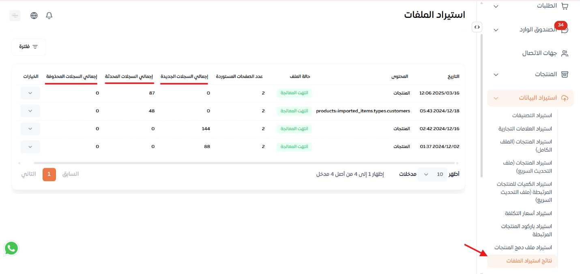The width and height of the screenshot is (580, 274).
Task: Open the language globe icon
Action: click(x=34, y=15)
